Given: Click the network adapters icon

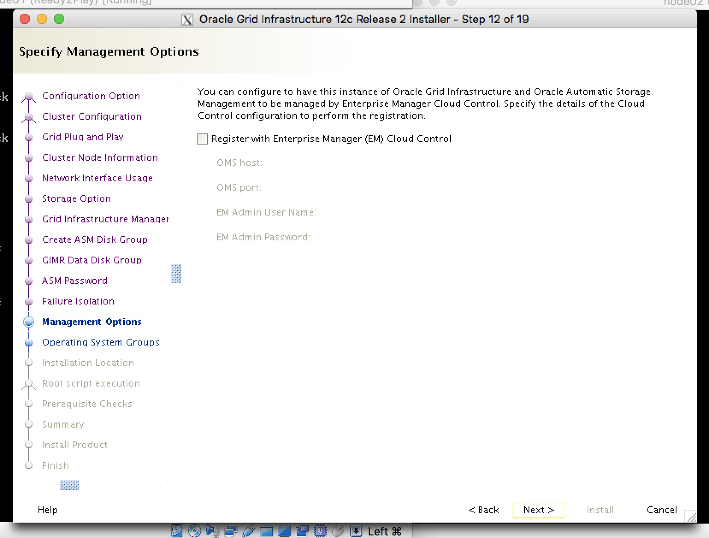Looking at the screenshot, I should (x=230, y=531).
